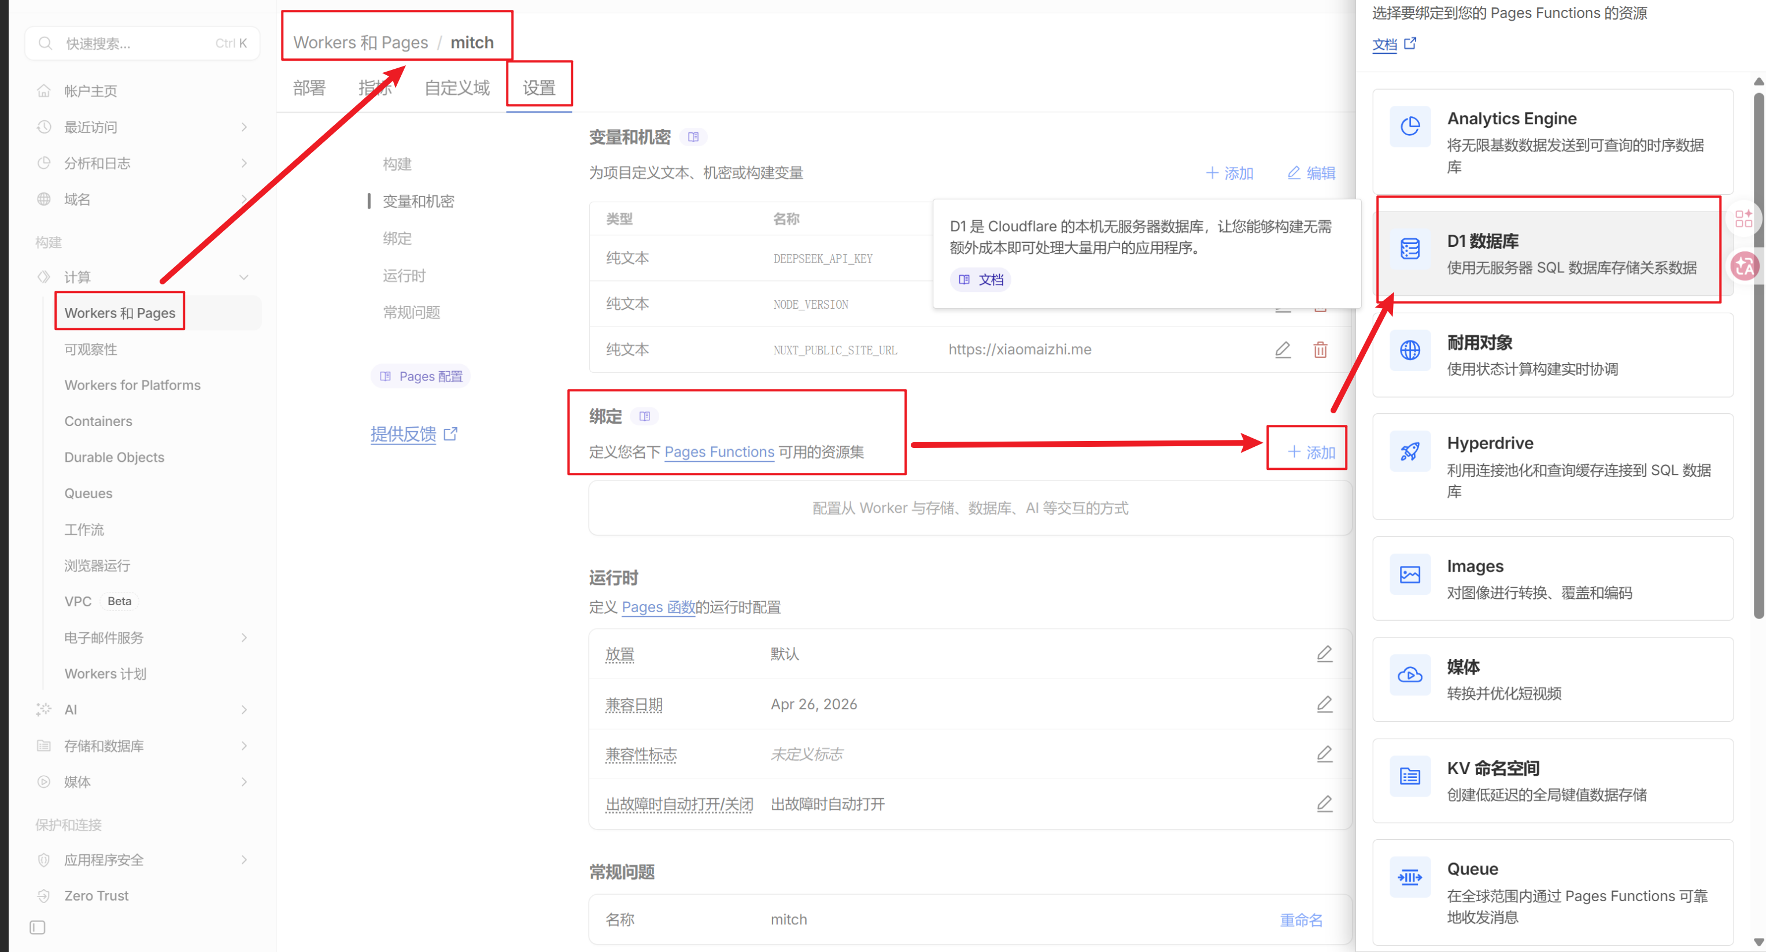Expand the 存储和数据库 chevron
Screen dimensions: 1766x952
pos(244,746)
